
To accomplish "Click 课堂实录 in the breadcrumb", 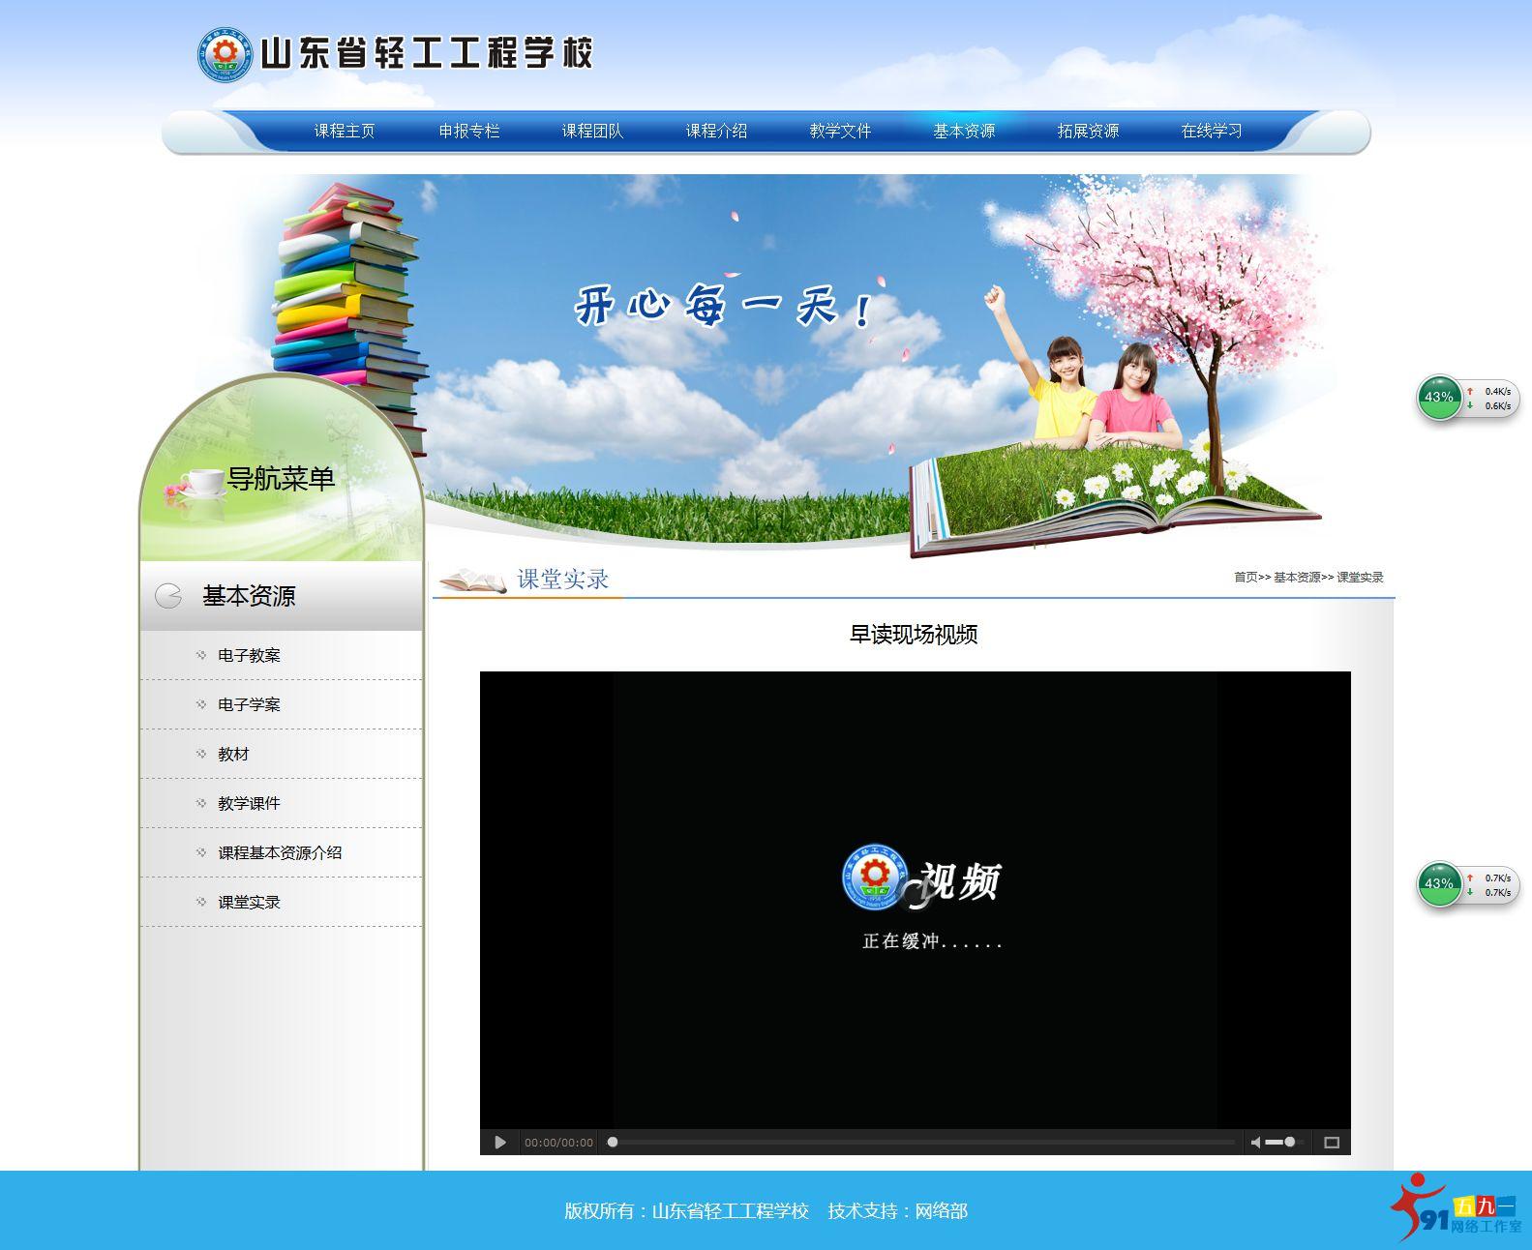I will pos(1361,577).
